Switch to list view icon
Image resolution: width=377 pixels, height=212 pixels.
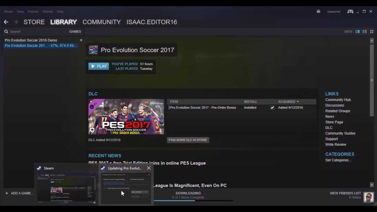point(365,32)
